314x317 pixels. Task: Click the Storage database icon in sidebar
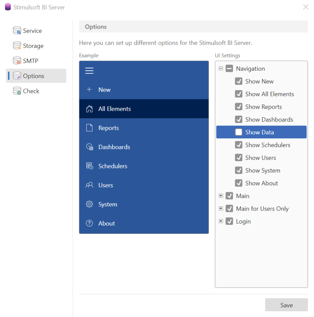pos(17,46)
